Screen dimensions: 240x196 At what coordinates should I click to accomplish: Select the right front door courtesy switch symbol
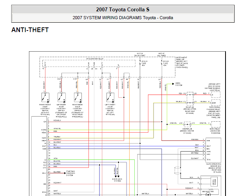click(x=45, y=97)
